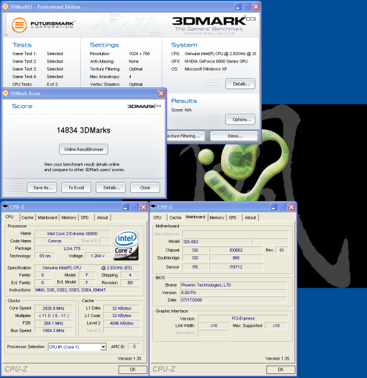This screenshot has height=378, width=367.
Task: Click the motherboard Model field SIS-662
Action: (x=216, y=241)
